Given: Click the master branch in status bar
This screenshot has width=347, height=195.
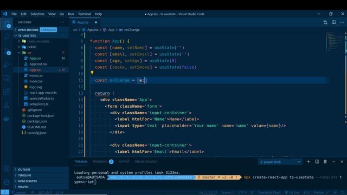Looking at the screenshot, I should (x=18, y=192).
